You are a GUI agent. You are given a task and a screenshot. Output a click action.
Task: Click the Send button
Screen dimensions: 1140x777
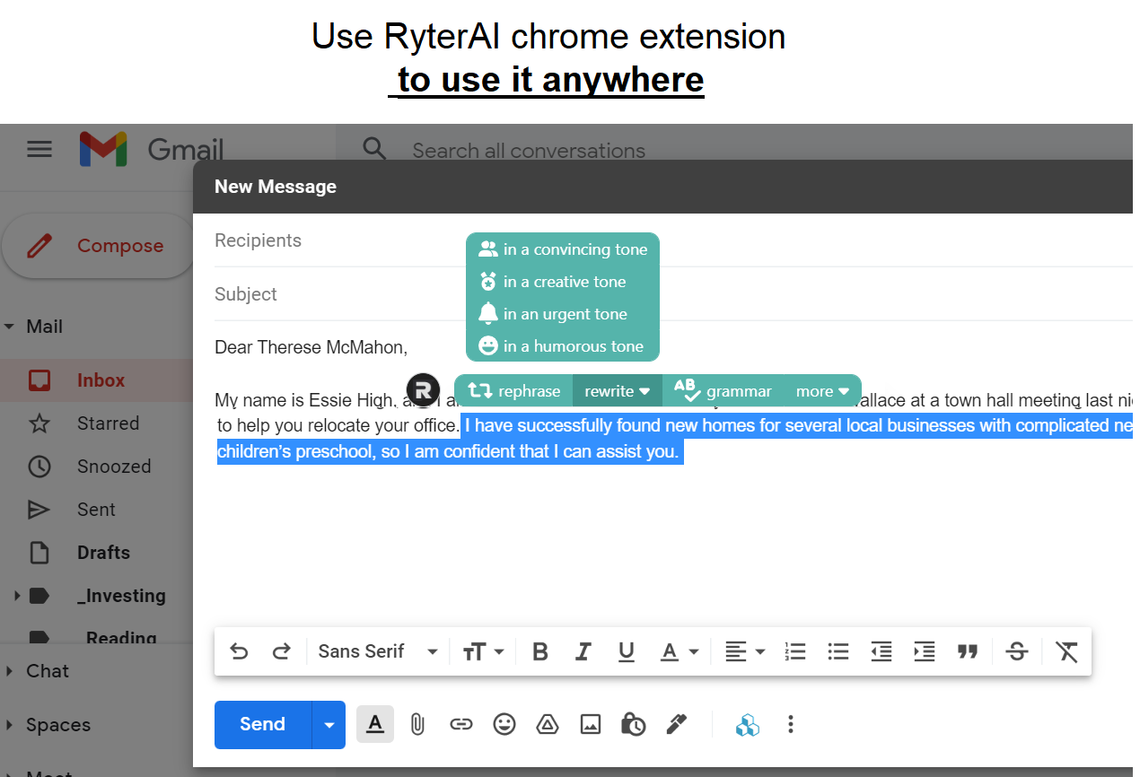pyautogui.click(x=262, y=724)
